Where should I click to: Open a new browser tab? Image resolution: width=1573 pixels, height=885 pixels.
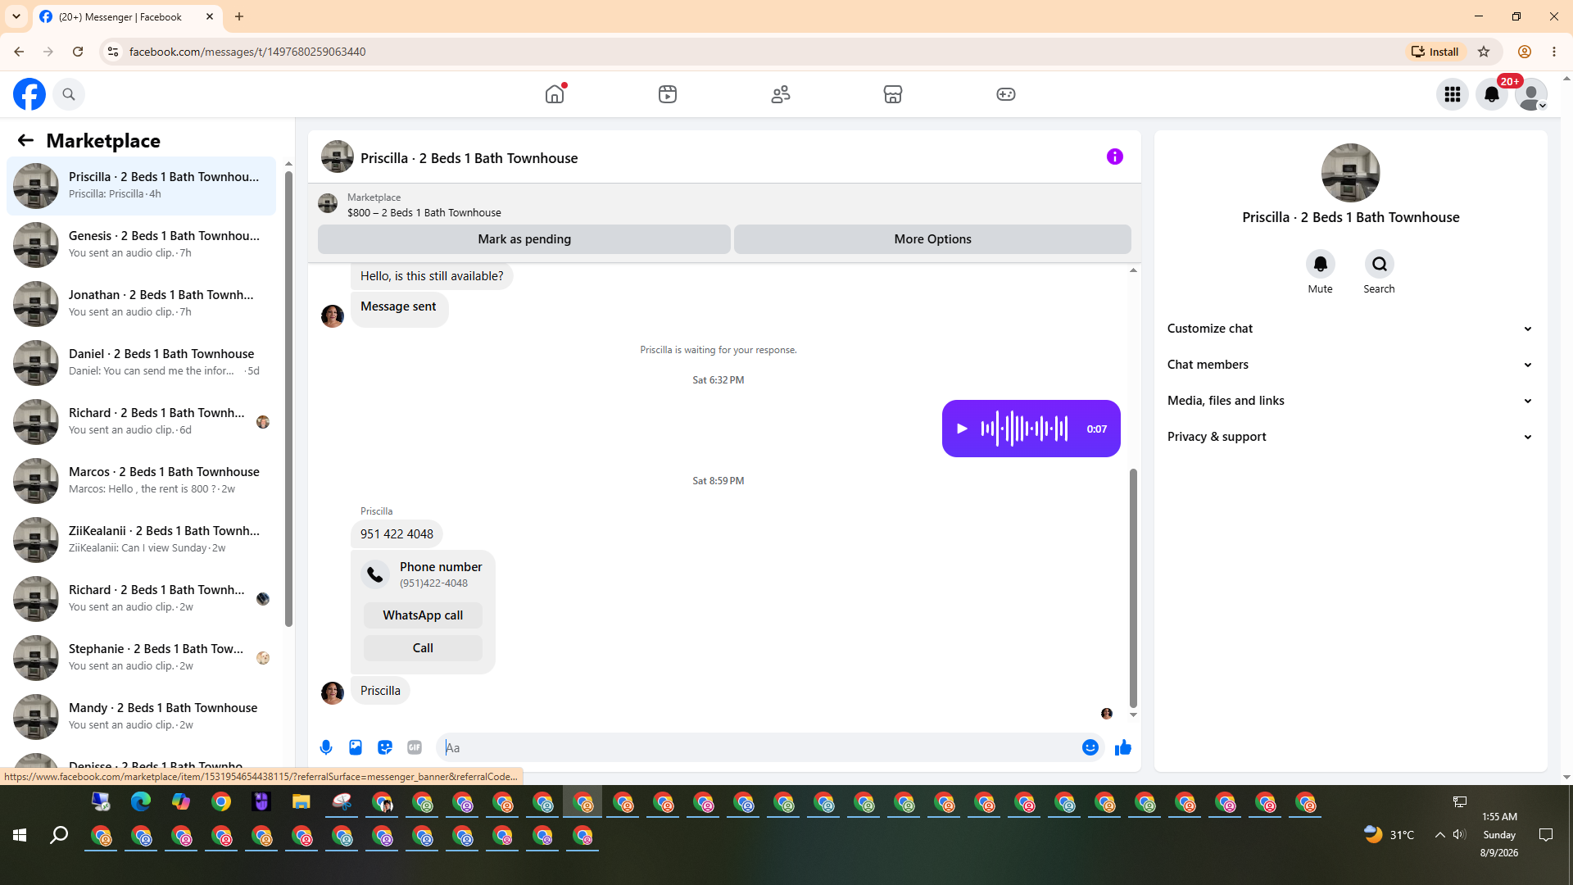pyautogui.click(x=239, y=16)
